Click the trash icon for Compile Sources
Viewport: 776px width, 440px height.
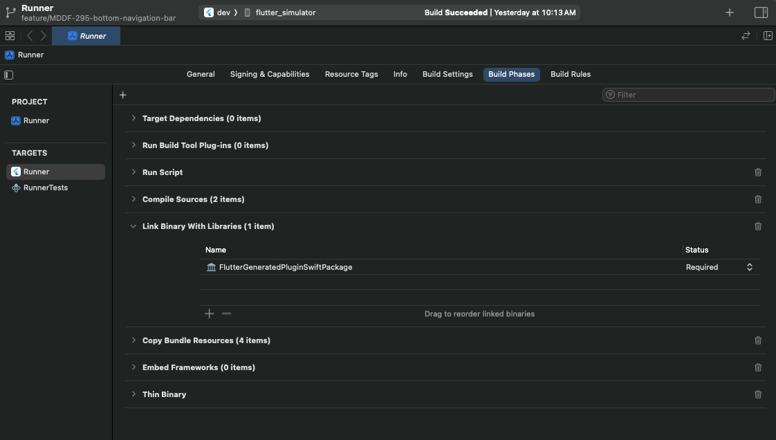[x=758, y=199]
